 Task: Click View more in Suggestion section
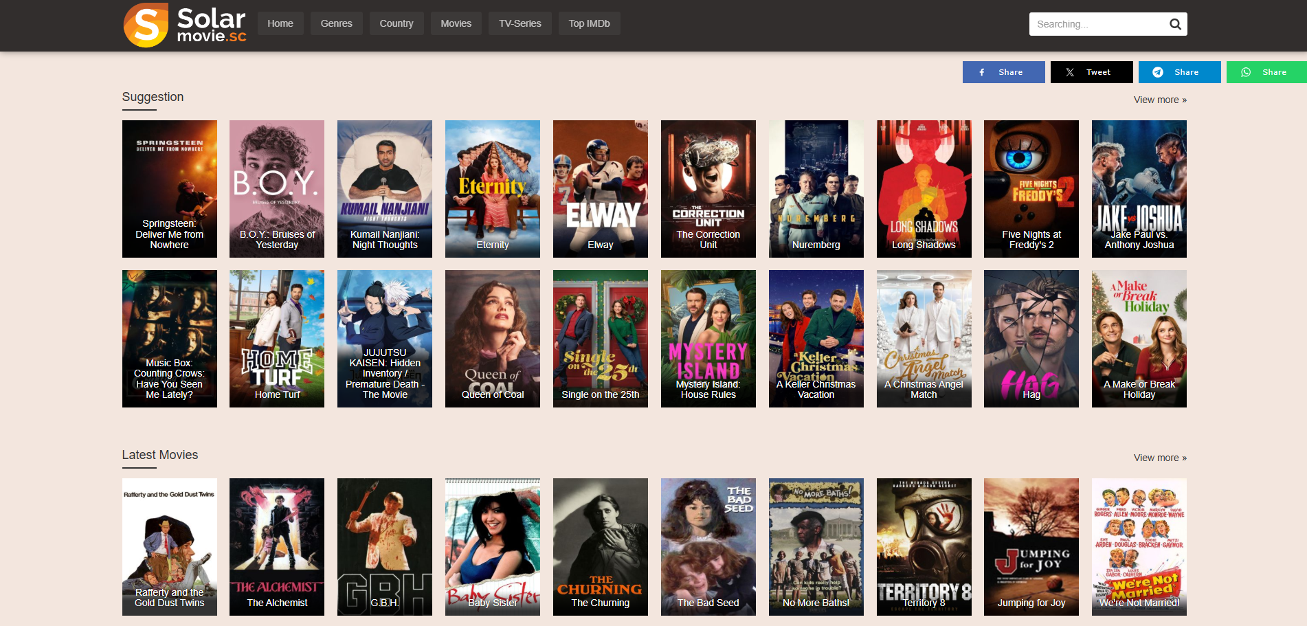pos(1159,100)
